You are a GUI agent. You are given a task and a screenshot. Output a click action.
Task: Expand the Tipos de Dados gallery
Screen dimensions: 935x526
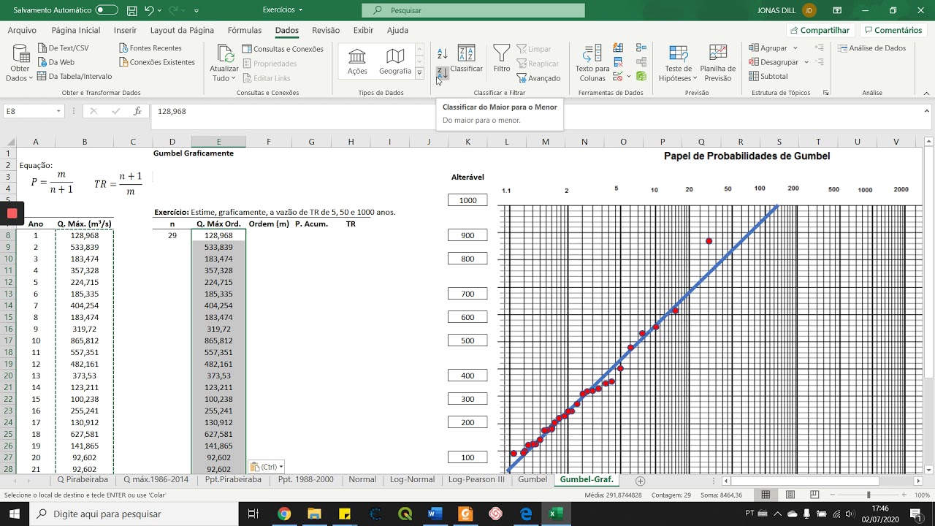(419, 73)
